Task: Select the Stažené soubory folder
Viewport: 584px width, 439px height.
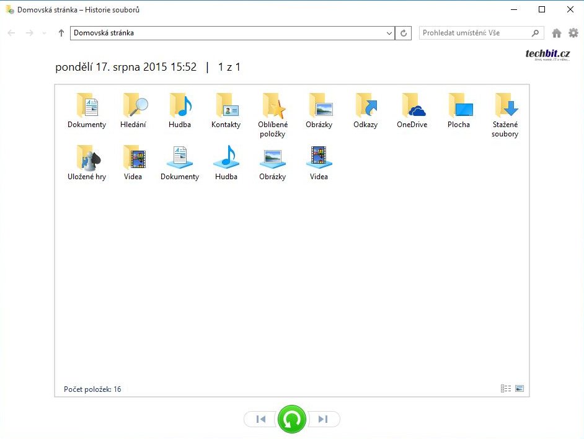Action: click(505, 115)
